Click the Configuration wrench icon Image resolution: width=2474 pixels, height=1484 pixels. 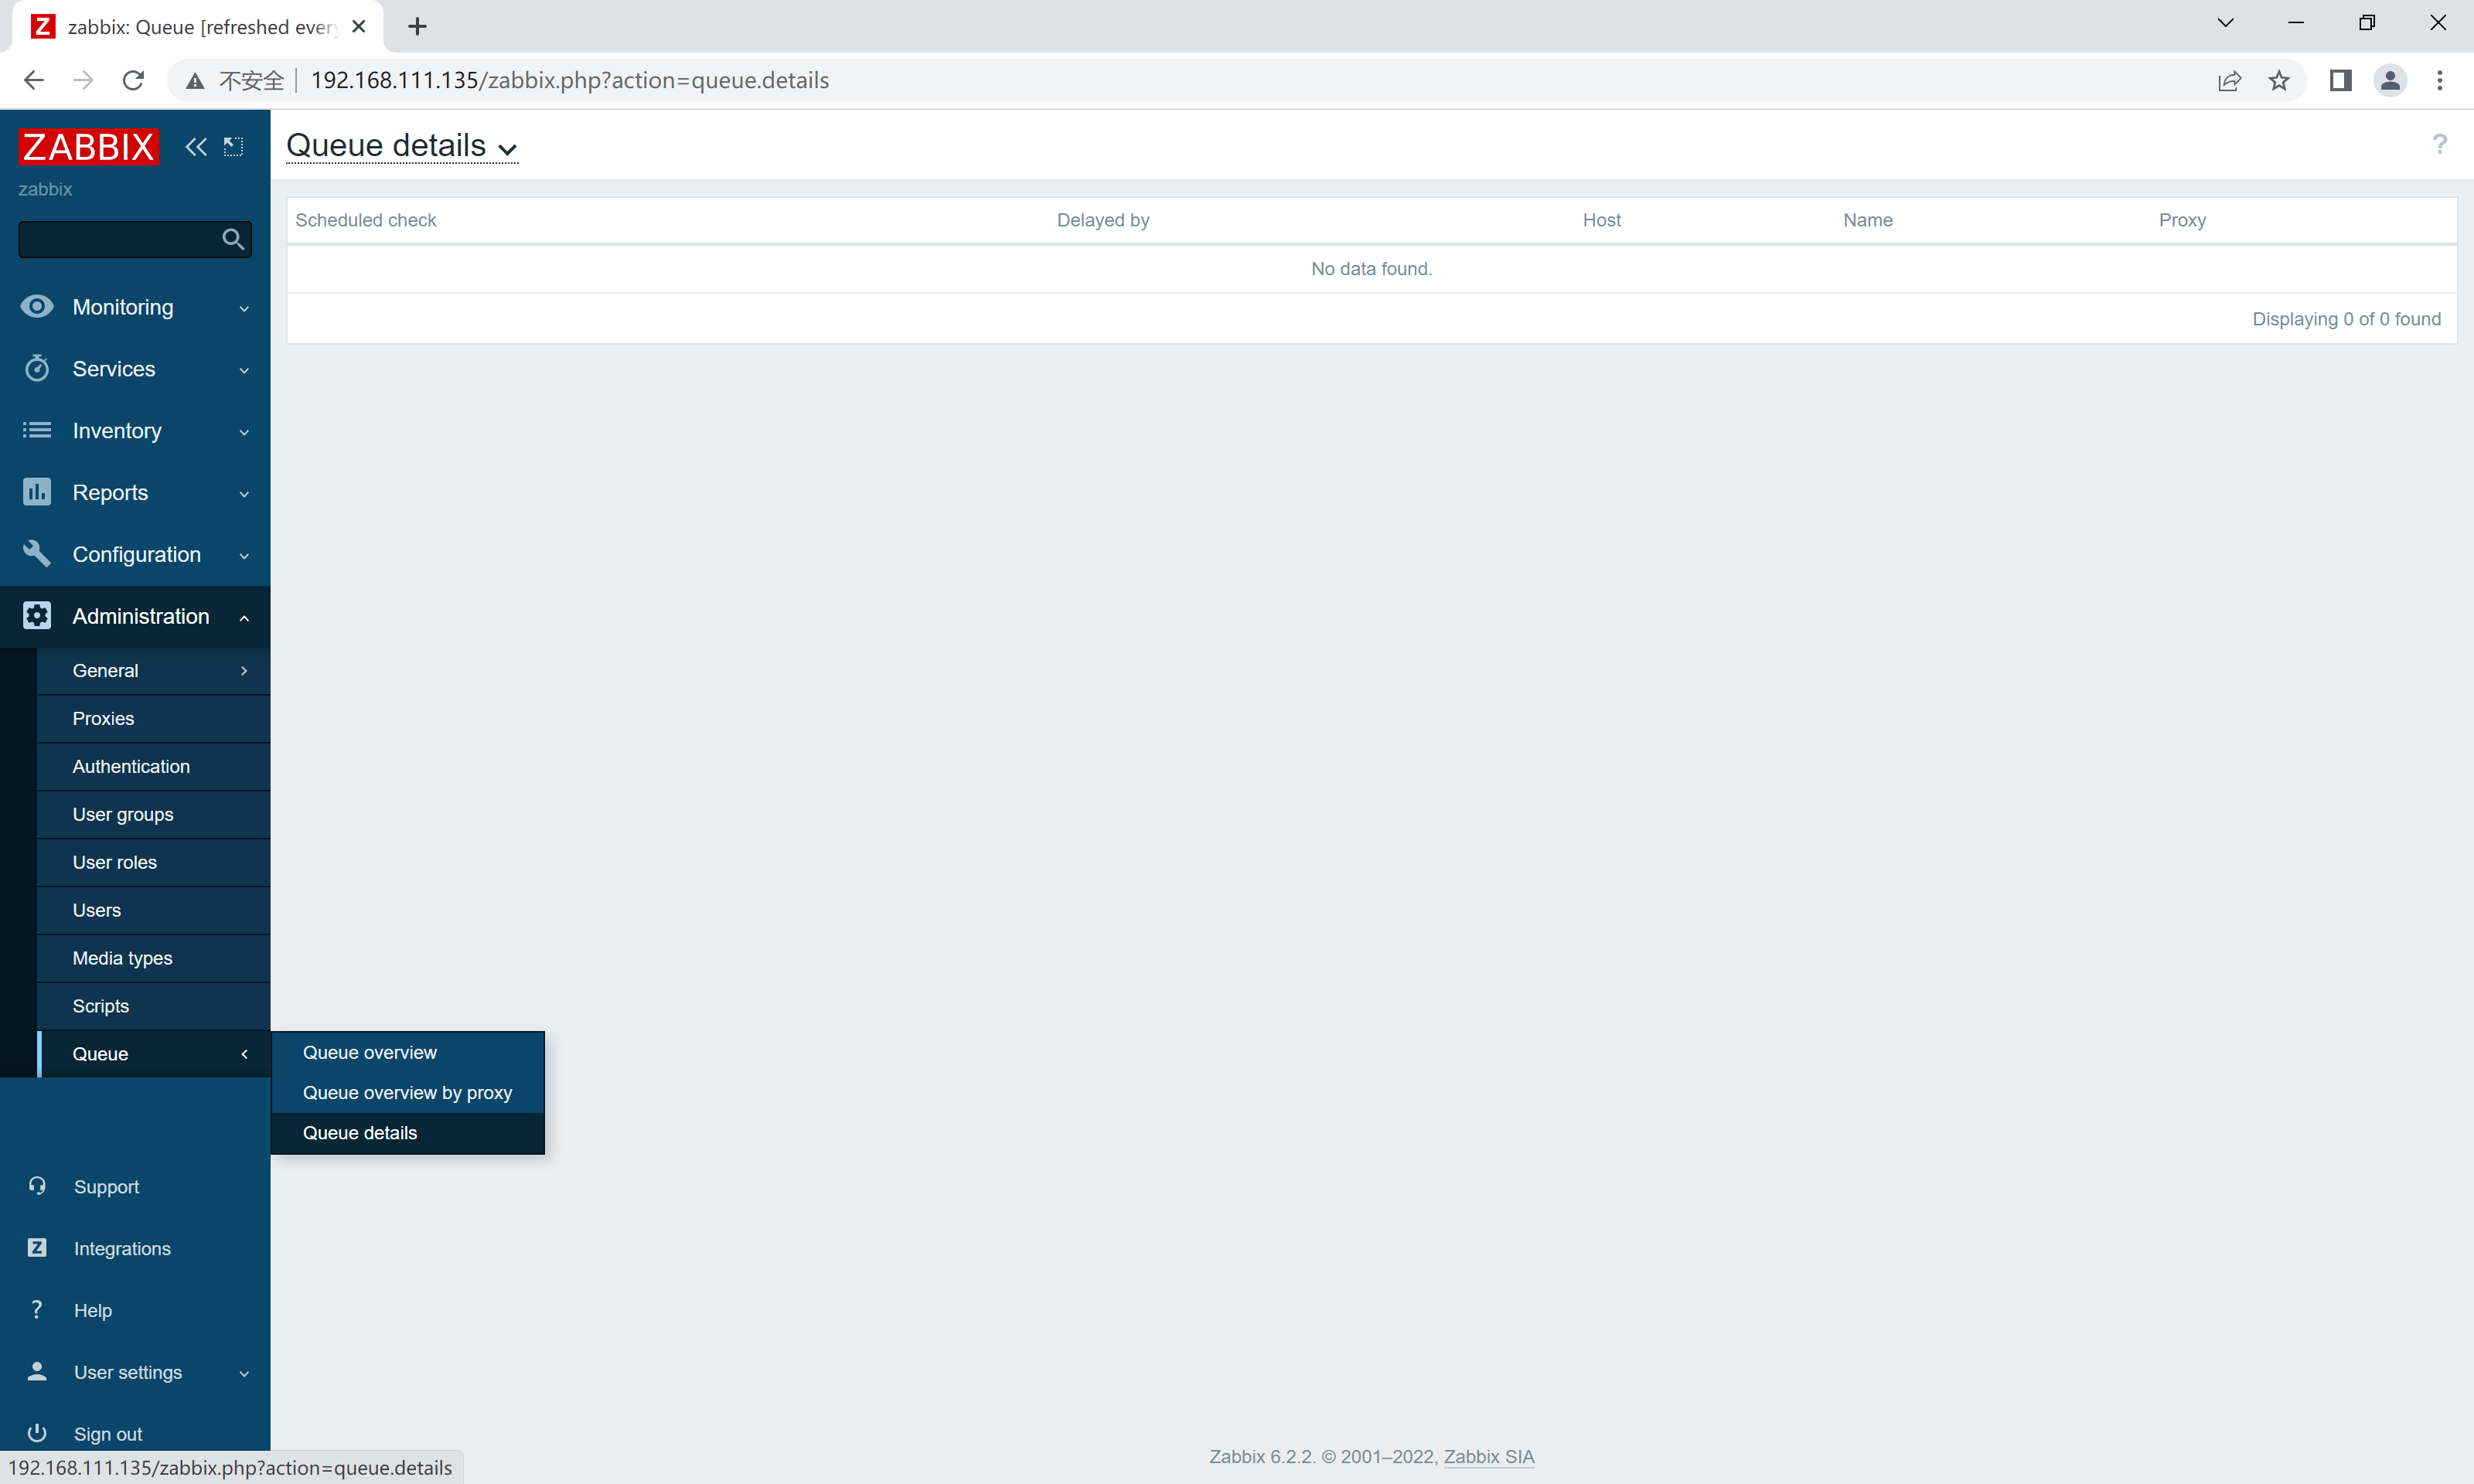[x=37, y=553]
